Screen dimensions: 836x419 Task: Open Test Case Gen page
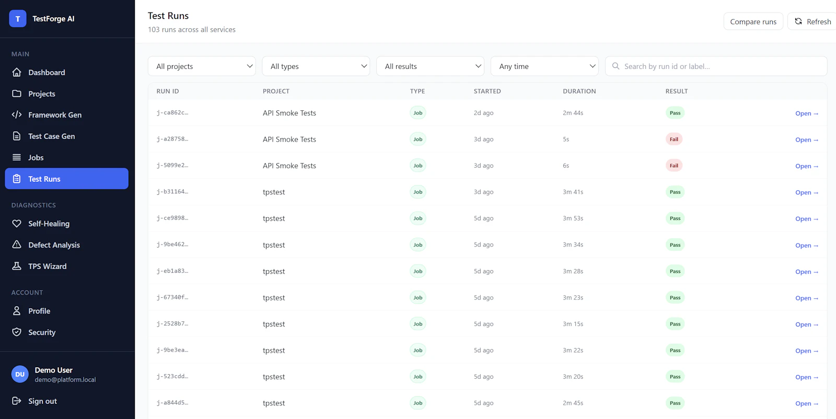67,136
